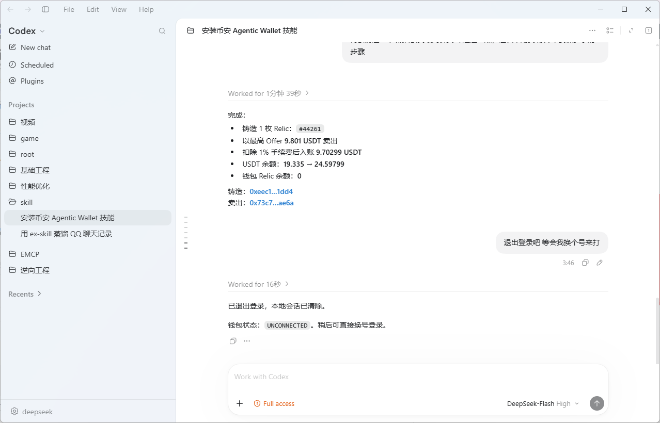The height and width of the screenshot is (423, 660).
Task: Open the 0xeec1...1dd4 mint transaction link
Action: tap(271, 191)
